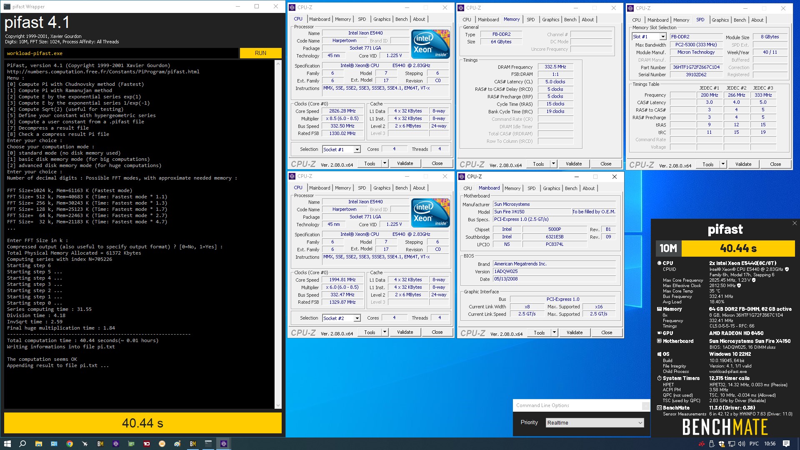
Task: Open Windows Security shield tray icon
Action: tap(722, 444)
